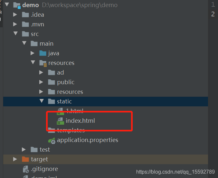Screen dimensions: 218x178
Task: Click the project path D:\workspace\spring\demo
Action: (x=80, y=5)
